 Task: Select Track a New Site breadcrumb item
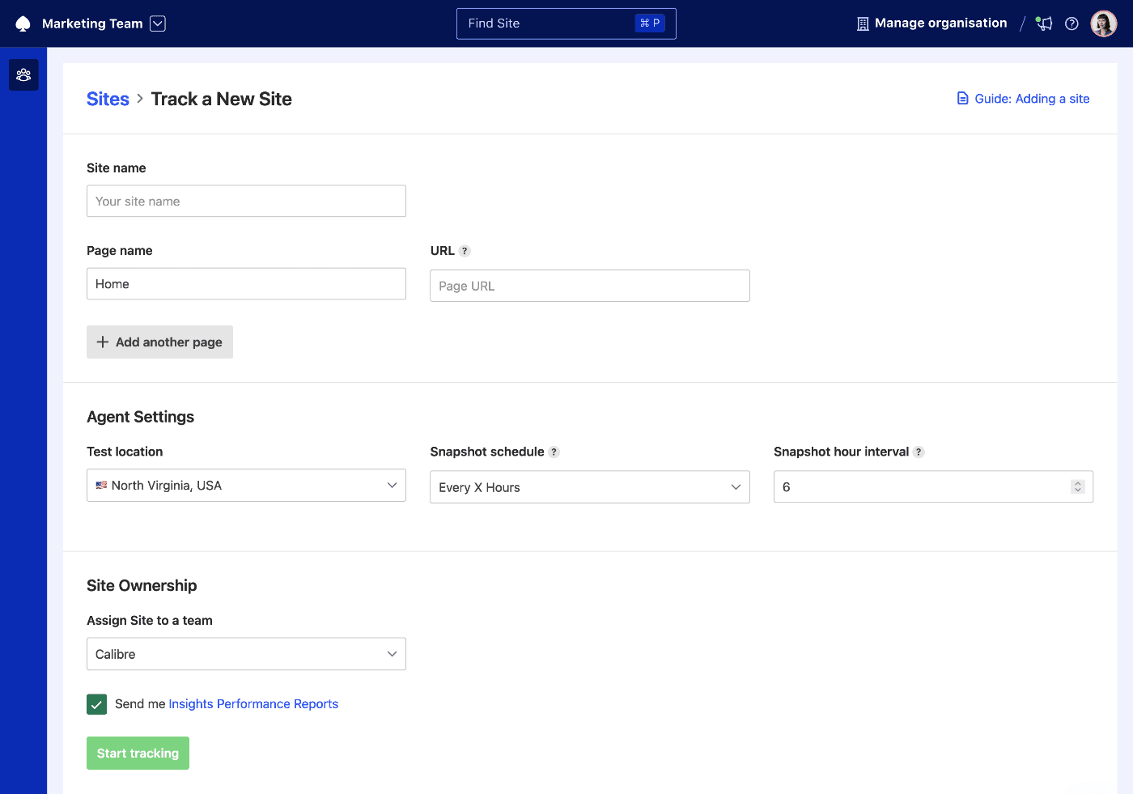(221, 99)
